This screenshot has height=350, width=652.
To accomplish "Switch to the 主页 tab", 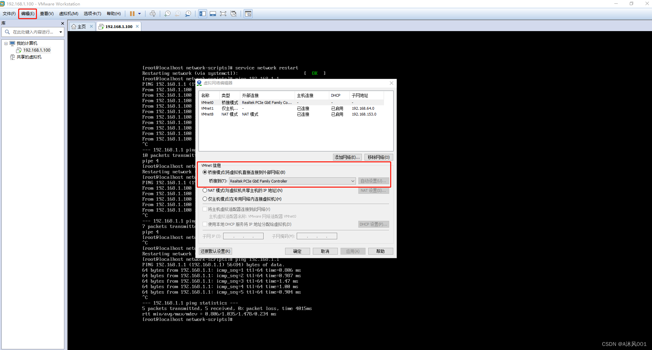I will point(81,26).
